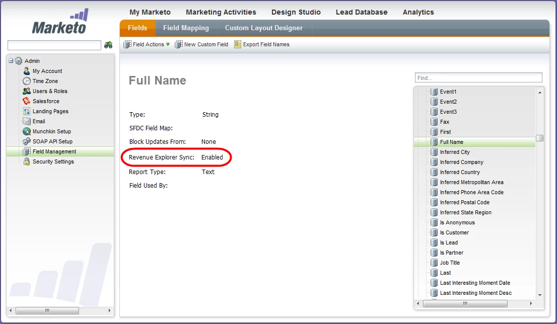Select Munchkin Setup in Admin tree

52,131
